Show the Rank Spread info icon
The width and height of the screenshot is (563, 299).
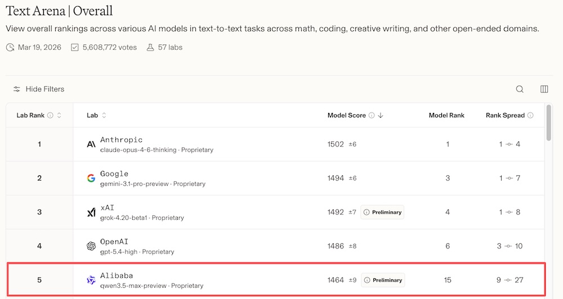click(530, 115)
